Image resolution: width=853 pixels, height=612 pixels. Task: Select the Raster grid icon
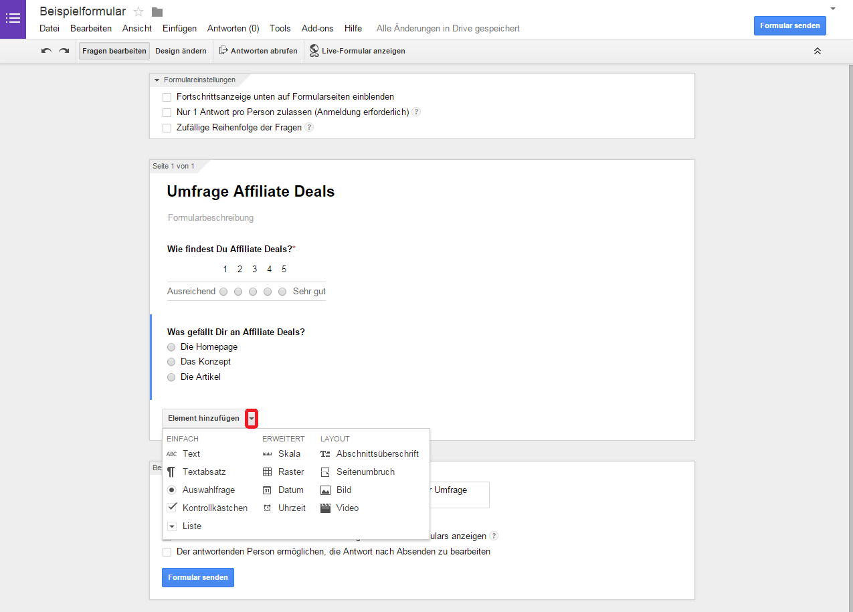(x=266, y=472)
